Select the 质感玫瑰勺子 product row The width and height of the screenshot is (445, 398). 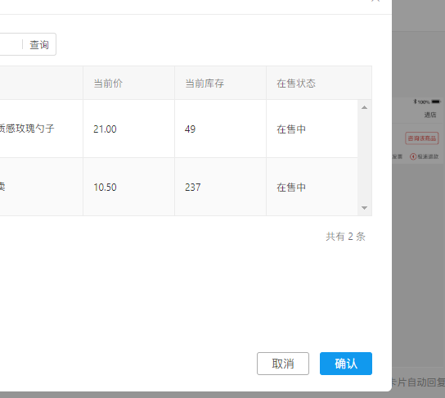(x=179, y=129)
